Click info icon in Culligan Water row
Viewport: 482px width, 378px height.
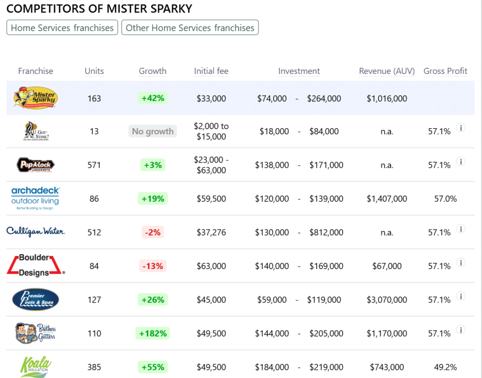(460, 229)
